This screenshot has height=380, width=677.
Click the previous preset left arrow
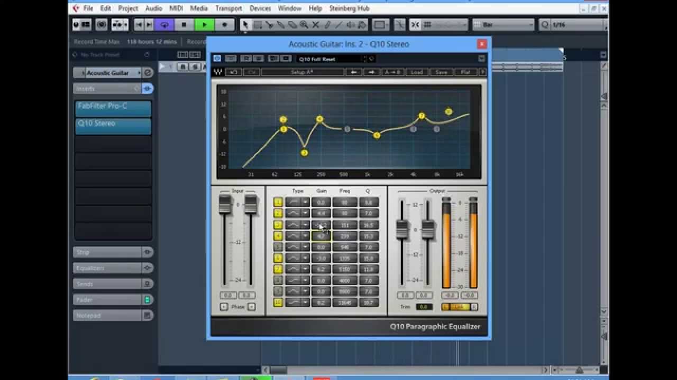[x=354, y=72]
